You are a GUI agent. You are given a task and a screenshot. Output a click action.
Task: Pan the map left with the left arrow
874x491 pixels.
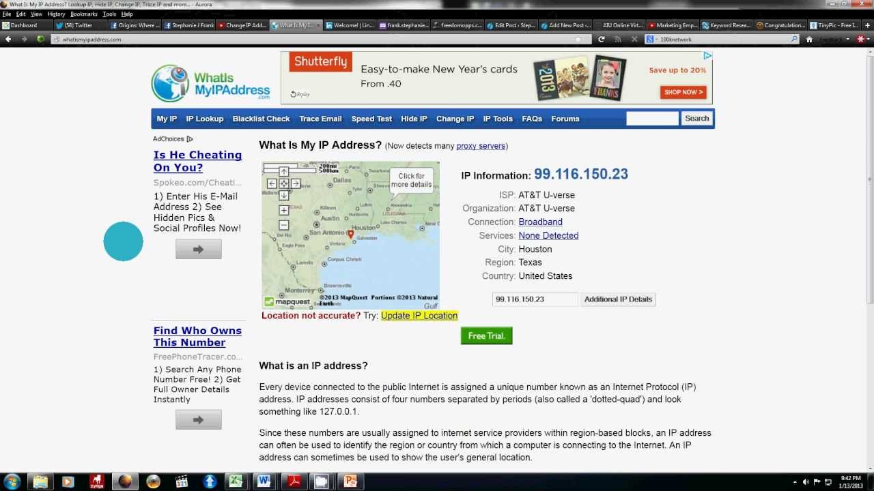coord(272,183)
